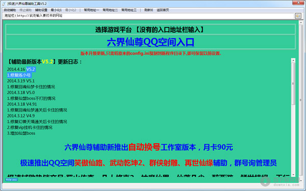Click the line 3.增加仙盟boss
The height and width of the screenshot is (191, 306).
(x=21, y=133)
